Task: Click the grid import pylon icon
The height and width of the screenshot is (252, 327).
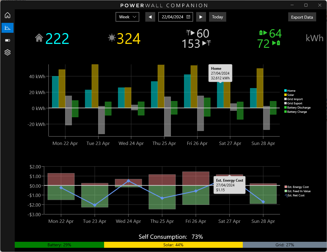Action: [x=189, y=33]
